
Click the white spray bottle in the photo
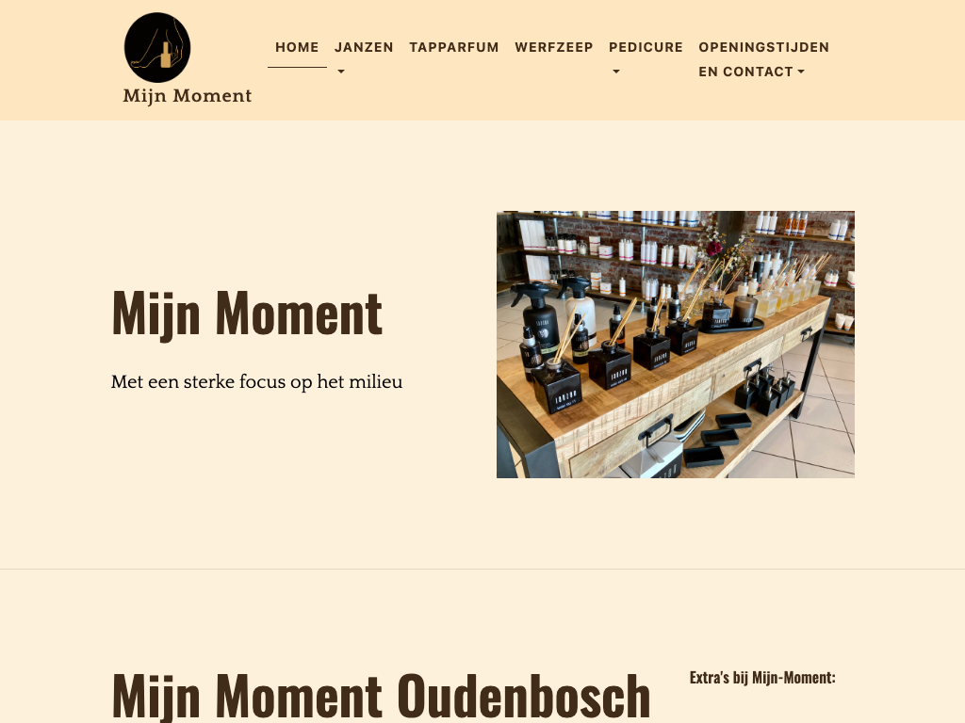[579, 304]
